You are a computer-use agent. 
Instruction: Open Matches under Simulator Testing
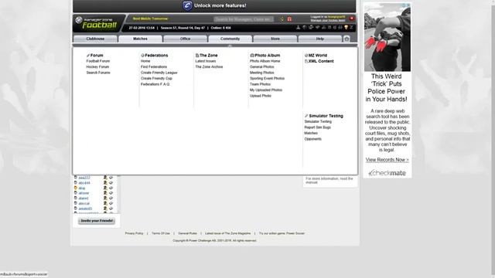[311, 133]
